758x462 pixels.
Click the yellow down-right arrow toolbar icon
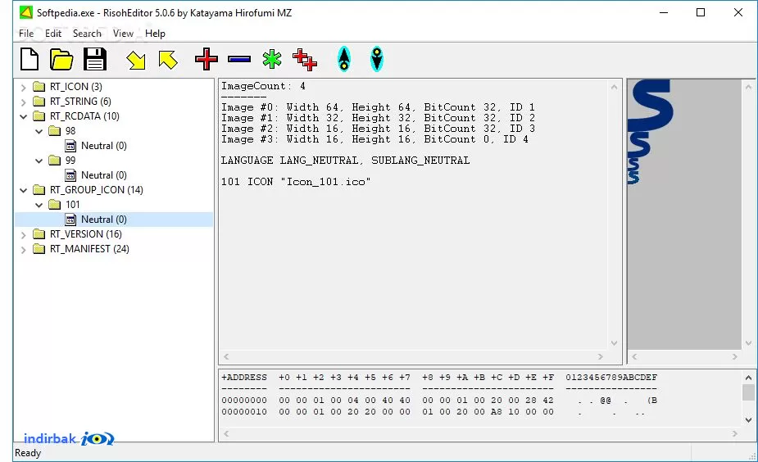tap(136, 60)
